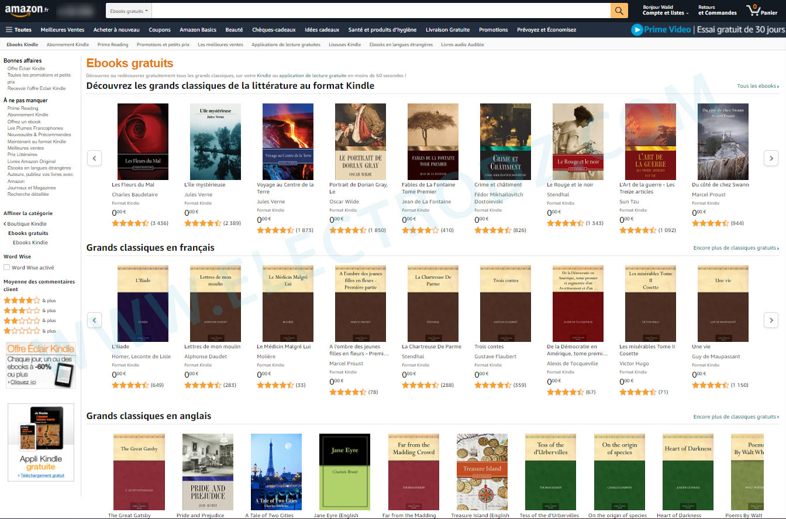
Task: Open Amazon Basics in nav bar
Action: (198, 30)
